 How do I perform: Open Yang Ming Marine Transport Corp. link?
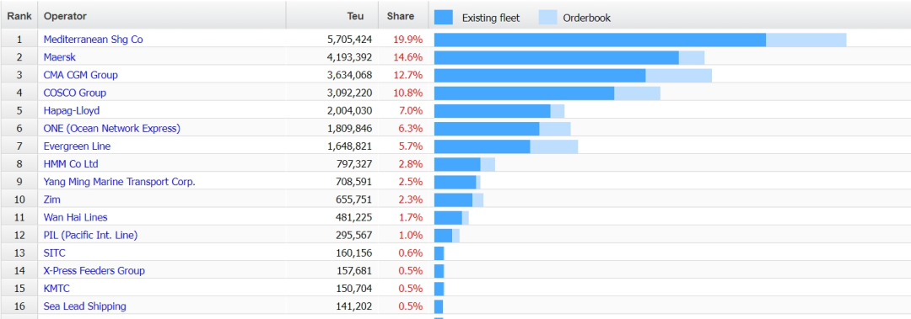click(120, 182)
